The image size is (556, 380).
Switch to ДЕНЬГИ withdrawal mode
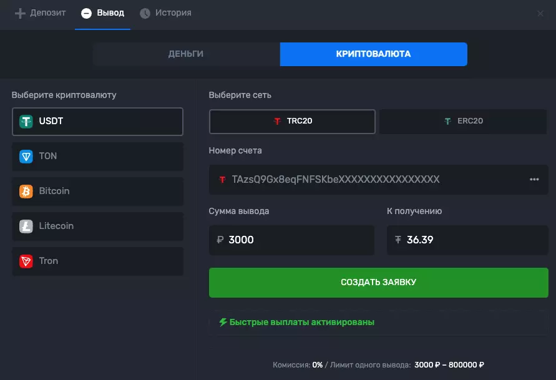(x=186, y=54)
